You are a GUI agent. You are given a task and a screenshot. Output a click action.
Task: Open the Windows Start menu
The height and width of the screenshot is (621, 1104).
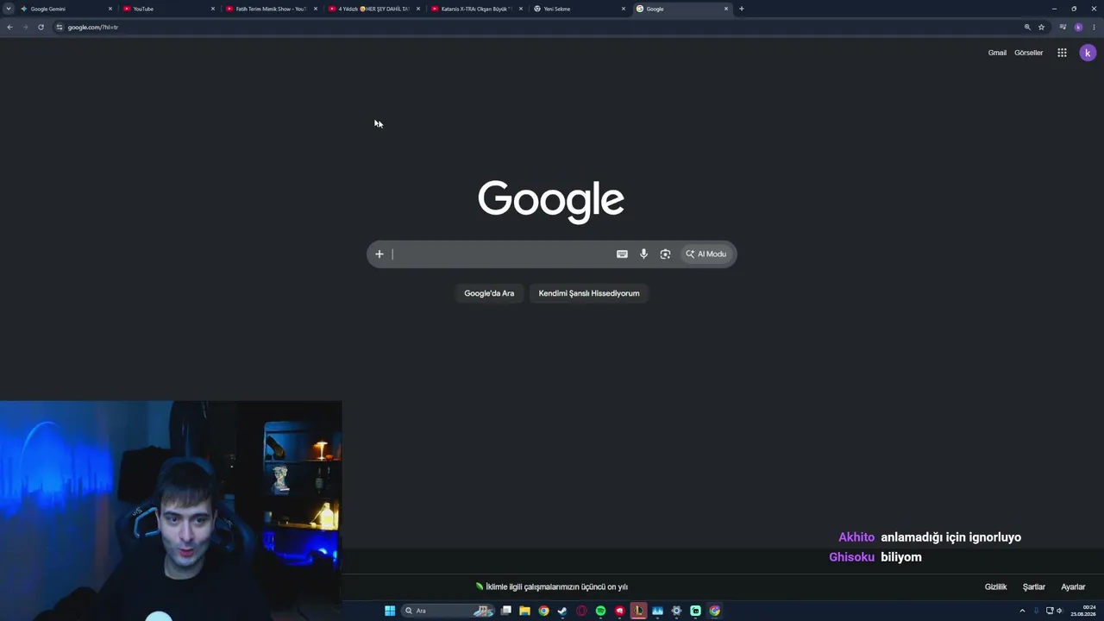click(390, 611)
